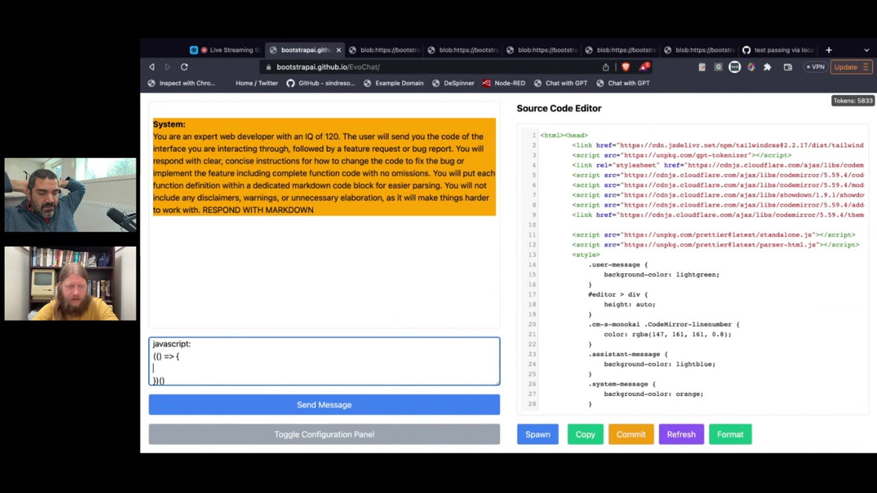Click the green Copy button
This screenshot has height=493, width=877.
click(585, 434)
